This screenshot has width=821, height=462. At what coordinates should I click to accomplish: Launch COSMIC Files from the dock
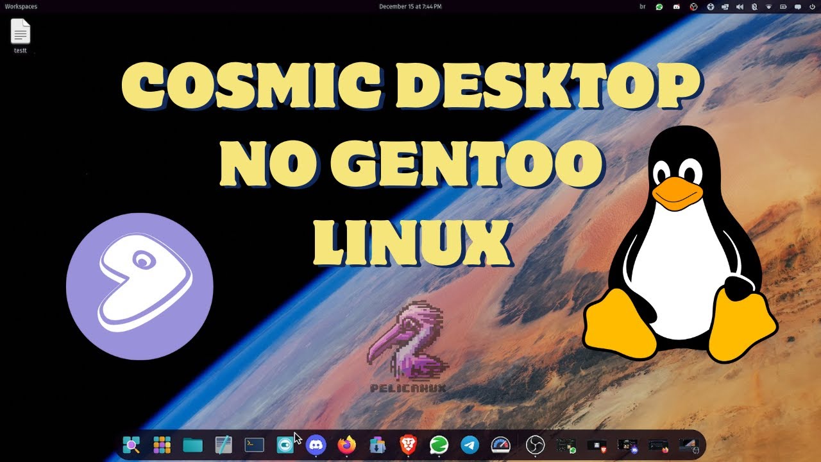click(192, 444)
